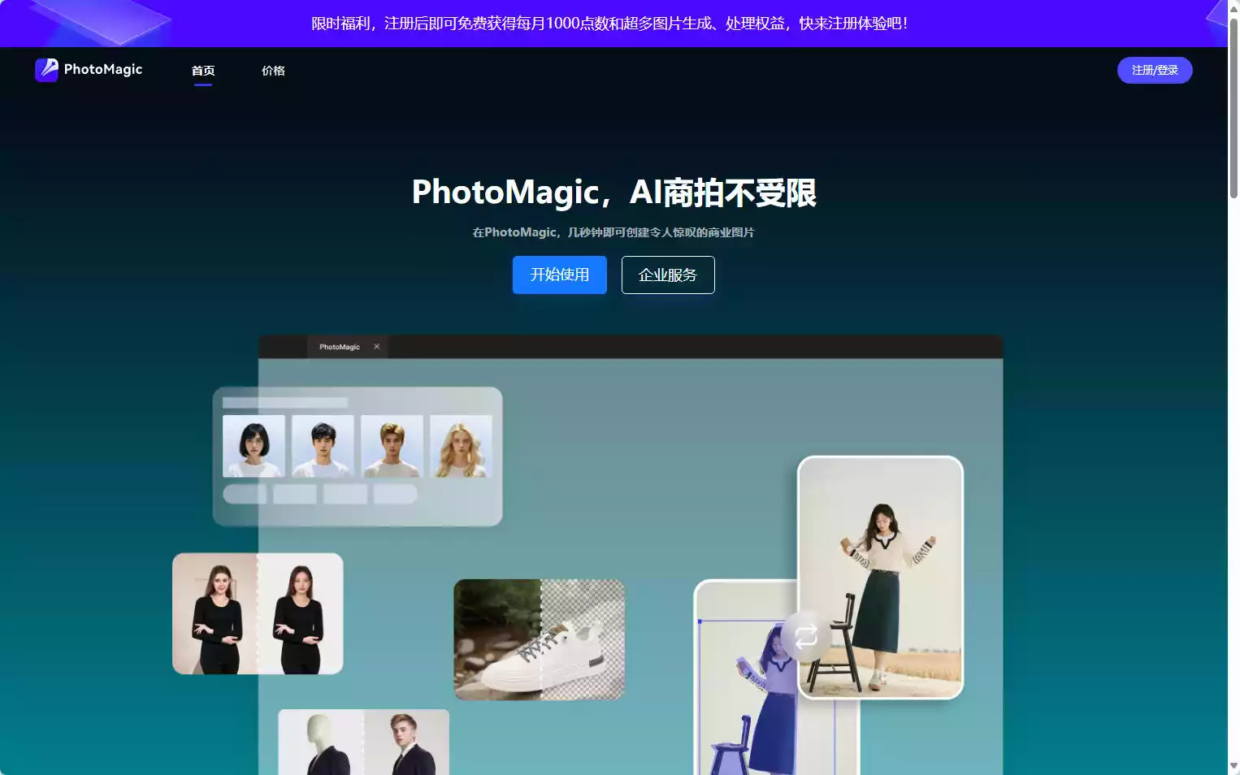Click the white sneaker background-removal image
This screenshot has width=1240, height=775.
539,640
